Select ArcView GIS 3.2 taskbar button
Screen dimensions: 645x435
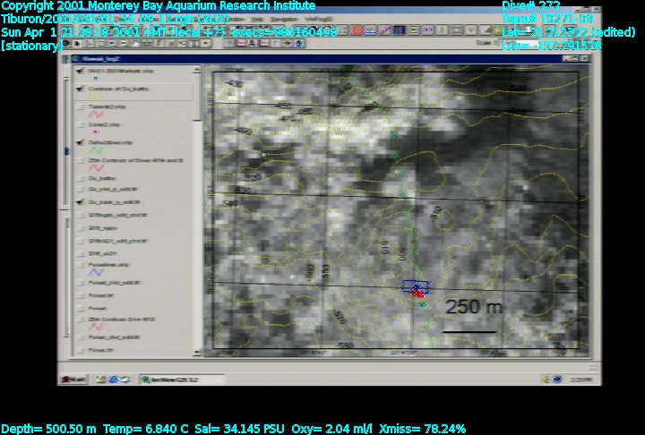[x=168, y=380]
